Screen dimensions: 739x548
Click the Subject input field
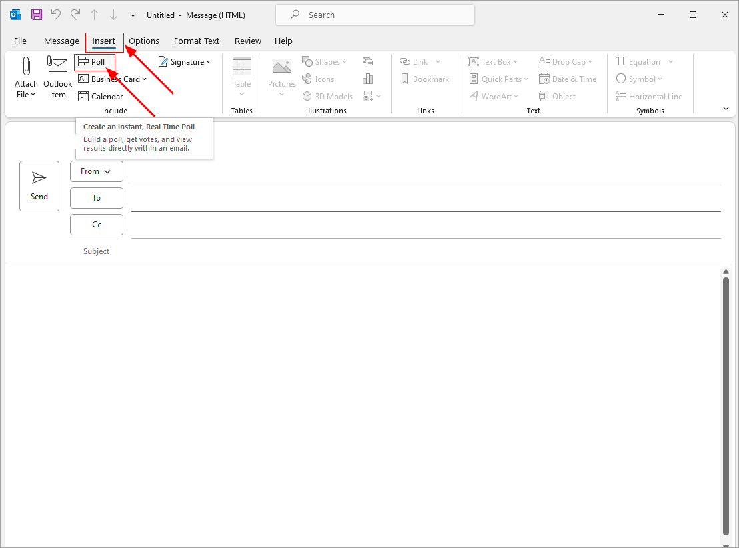(x=426, y=251)
